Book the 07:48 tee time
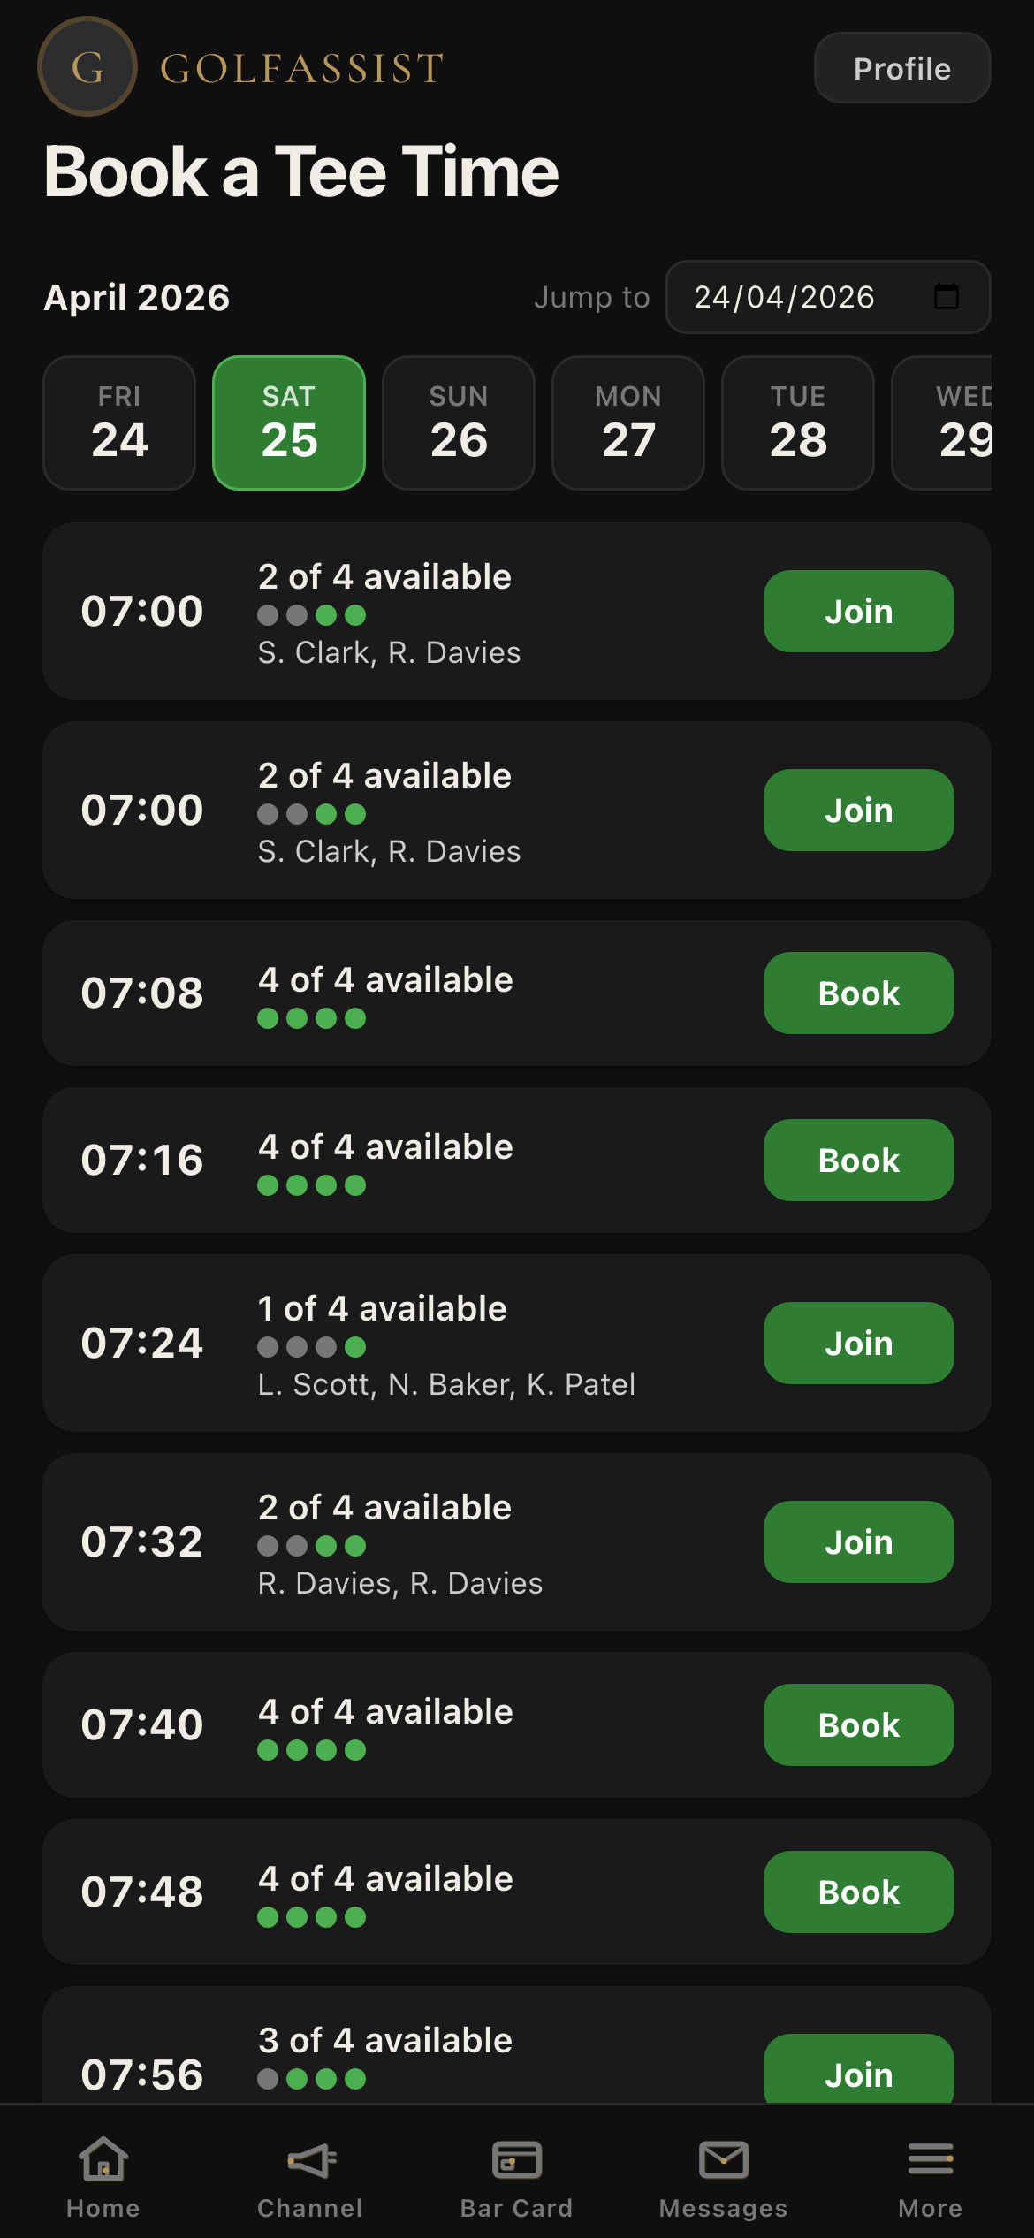This screenshot has height=2238, width=1034. point(858,1892)
